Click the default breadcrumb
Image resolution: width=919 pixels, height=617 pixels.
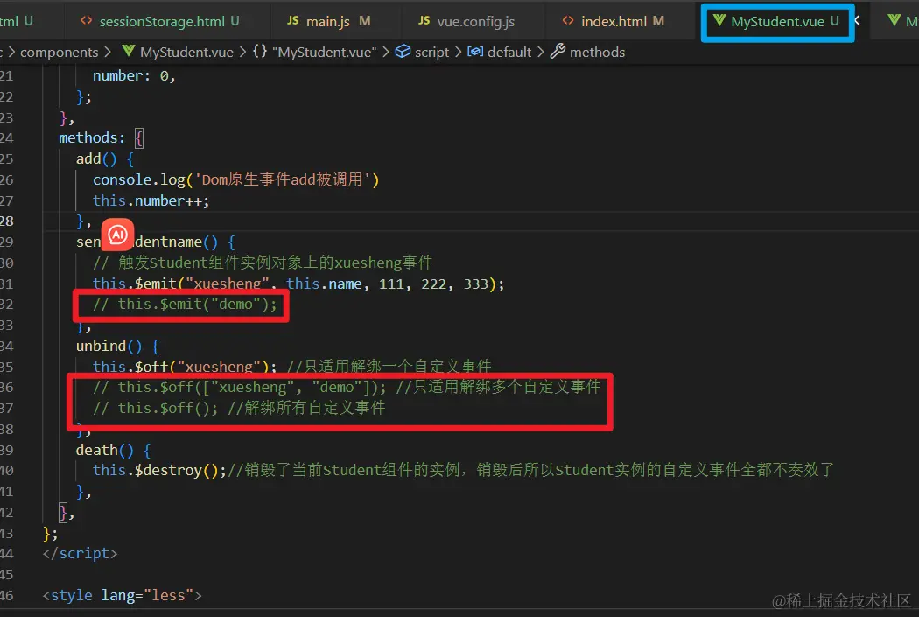(500, 53)
